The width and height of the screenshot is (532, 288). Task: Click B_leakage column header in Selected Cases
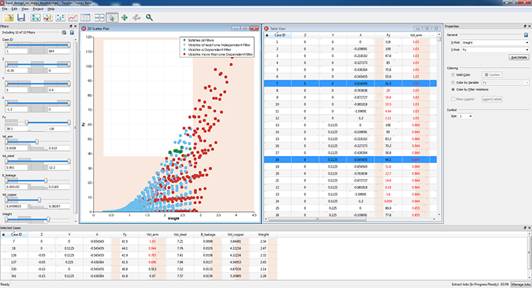208,234
